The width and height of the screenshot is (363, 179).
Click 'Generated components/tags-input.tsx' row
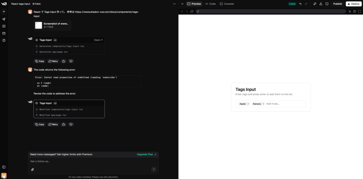click(x=62, y=46)
